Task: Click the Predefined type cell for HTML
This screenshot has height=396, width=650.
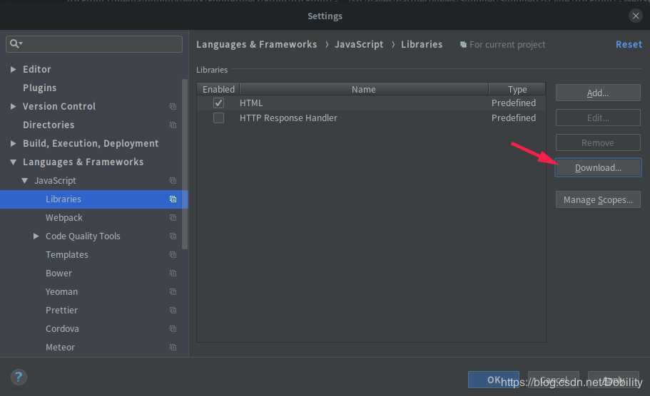Action: click(514, 103)
